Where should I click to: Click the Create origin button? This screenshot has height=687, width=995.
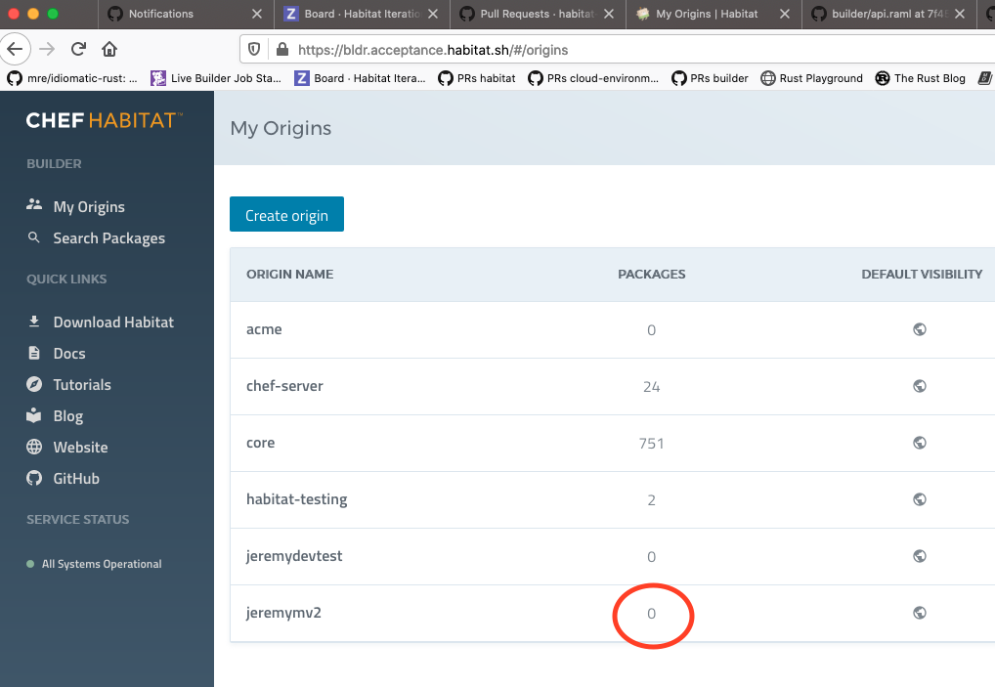286,214
